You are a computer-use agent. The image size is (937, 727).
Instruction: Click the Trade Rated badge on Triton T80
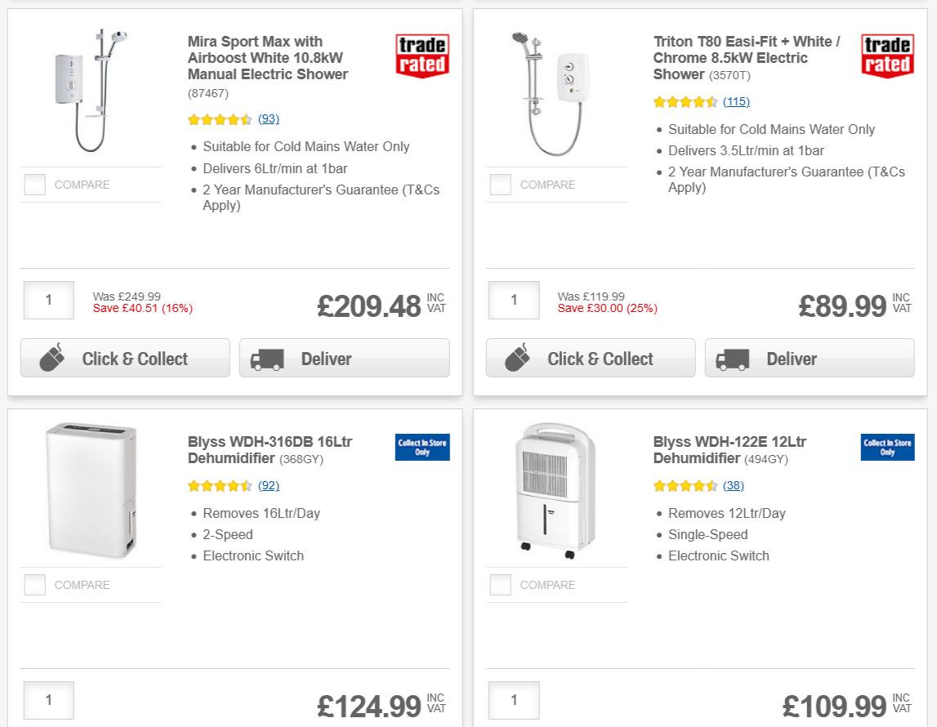tap(887, 54)
